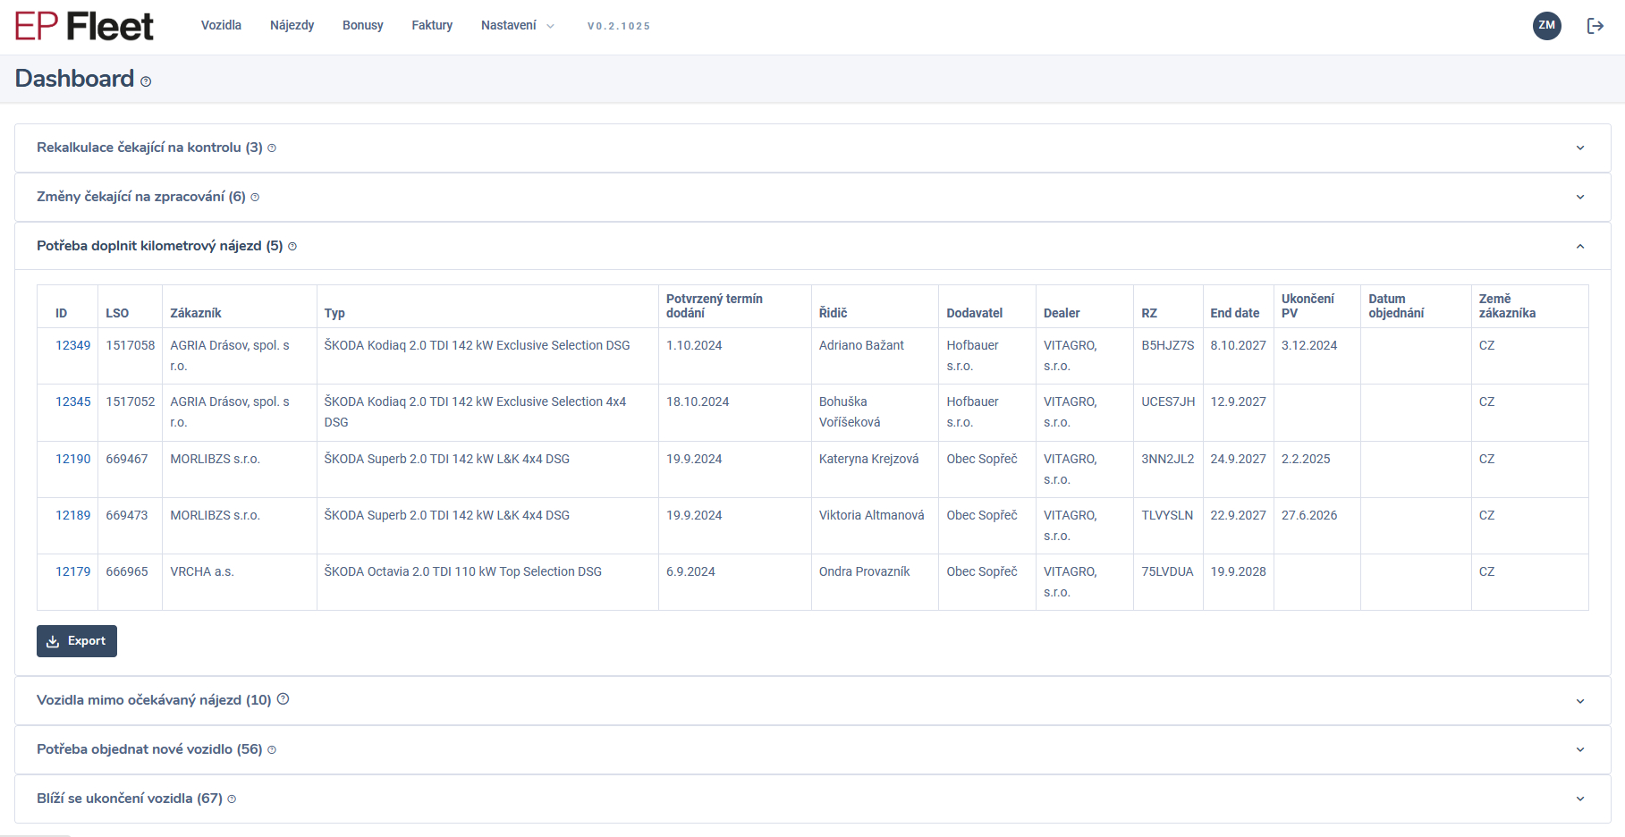Expand the Blíží se ukončení vozidla section
This screenshot has height=837, width=1625.
[x=1579, y=799]
